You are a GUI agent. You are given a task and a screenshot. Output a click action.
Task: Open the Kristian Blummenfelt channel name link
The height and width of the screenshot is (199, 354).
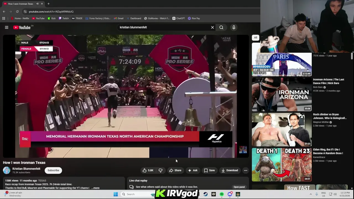point(26,169)
